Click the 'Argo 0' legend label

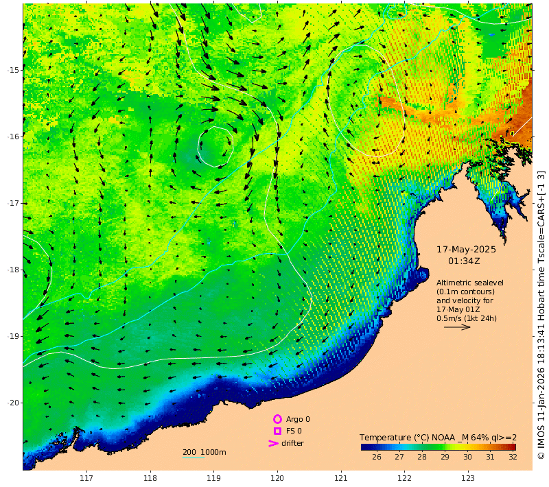tap(298, 420)
